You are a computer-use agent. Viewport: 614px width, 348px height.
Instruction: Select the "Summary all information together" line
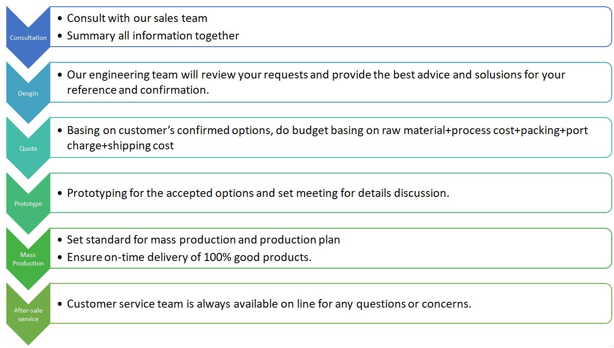[x=153, y=36]
